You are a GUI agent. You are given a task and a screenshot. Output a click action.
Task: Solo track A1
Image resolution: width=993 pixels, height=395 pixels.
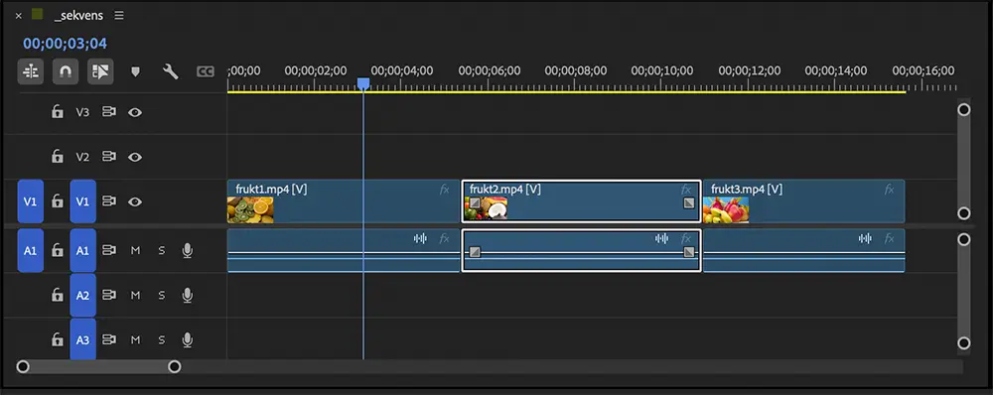(x=162, y=251)
